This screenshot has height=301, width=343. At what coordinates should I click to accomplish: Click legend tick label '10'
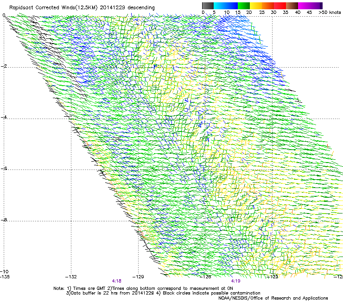pos(227,12)
